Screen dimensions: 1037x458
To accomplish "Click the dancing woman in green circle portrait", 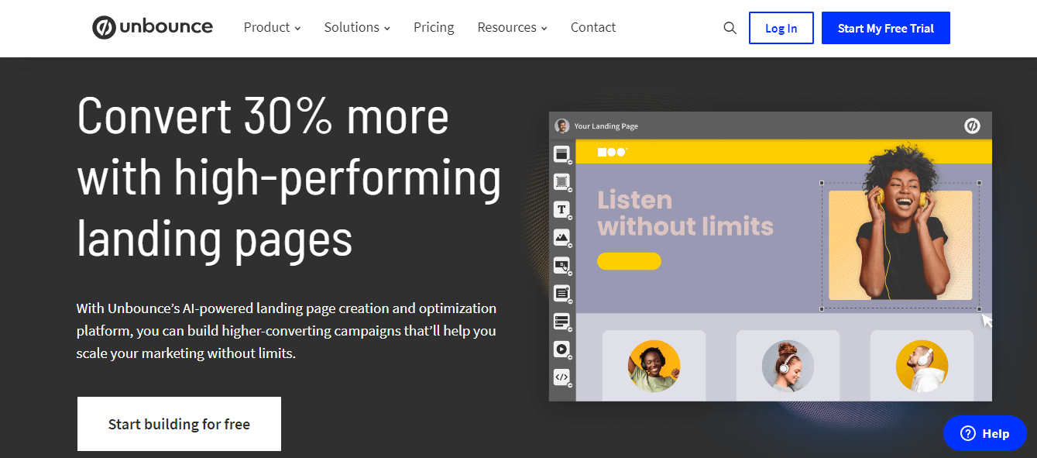I will tap(654, 366).
